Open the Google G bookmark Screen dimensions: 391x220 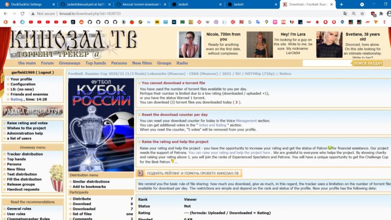click(250, 22)
